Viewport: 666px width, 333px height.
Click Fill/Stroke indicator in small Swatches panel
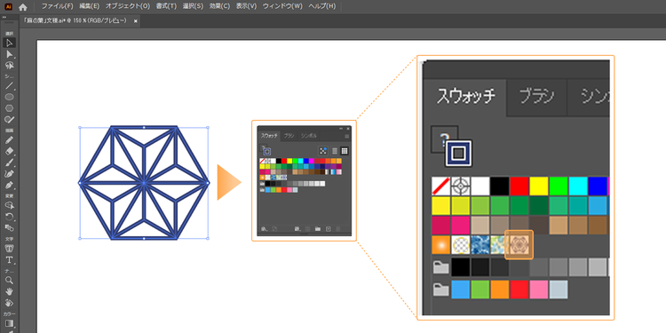tap(266, 150)
